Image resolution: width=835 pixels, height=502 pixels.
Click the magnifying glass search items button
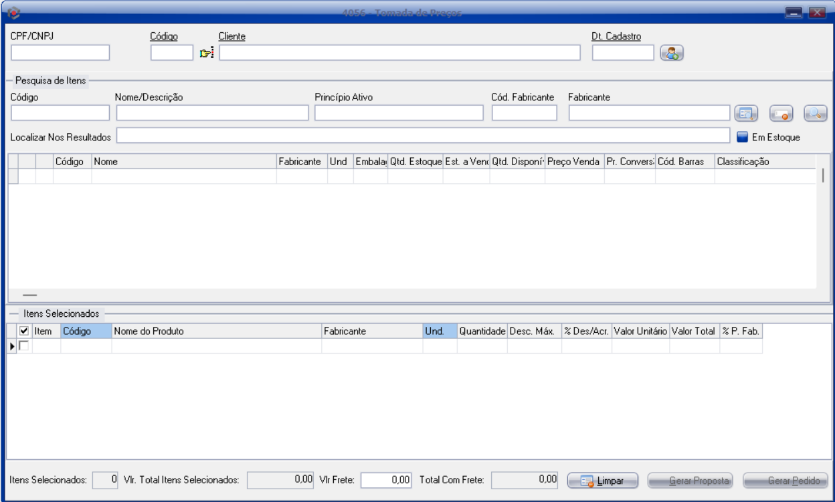816,114
